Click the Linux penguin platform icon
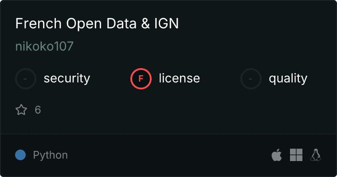The image size is (337, 177). [x=316, y=155]
